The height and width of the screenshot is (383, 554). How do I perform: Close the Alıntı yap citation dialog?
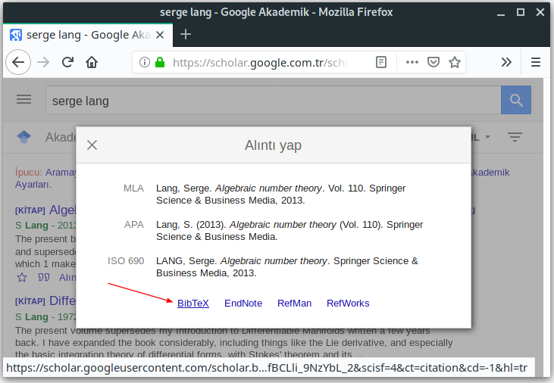92,145
